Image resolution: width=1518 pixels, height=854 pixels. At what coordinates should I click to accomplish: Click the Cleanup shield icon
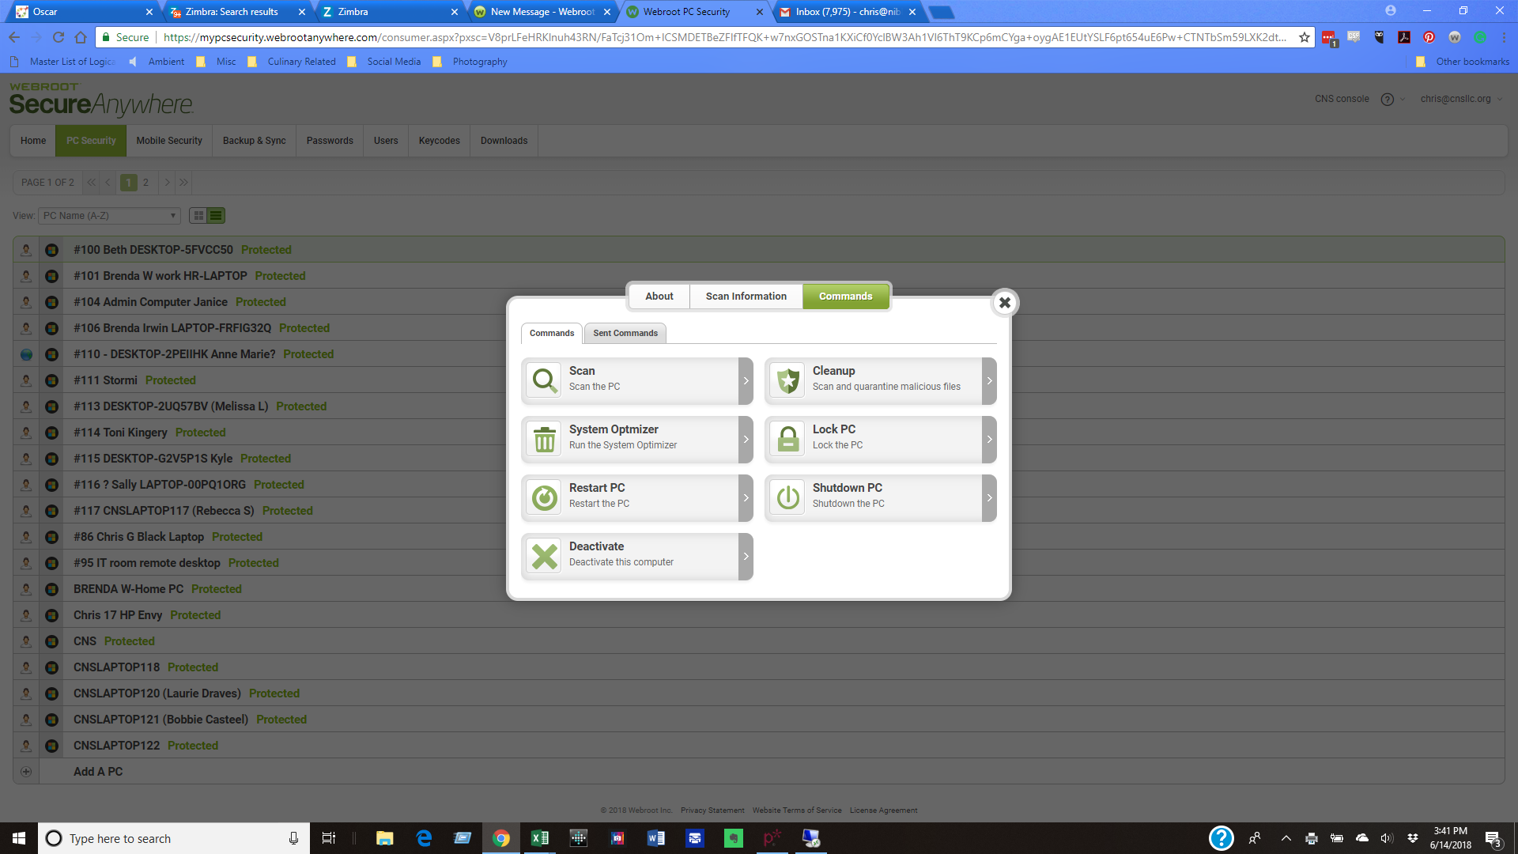point(788,381)
